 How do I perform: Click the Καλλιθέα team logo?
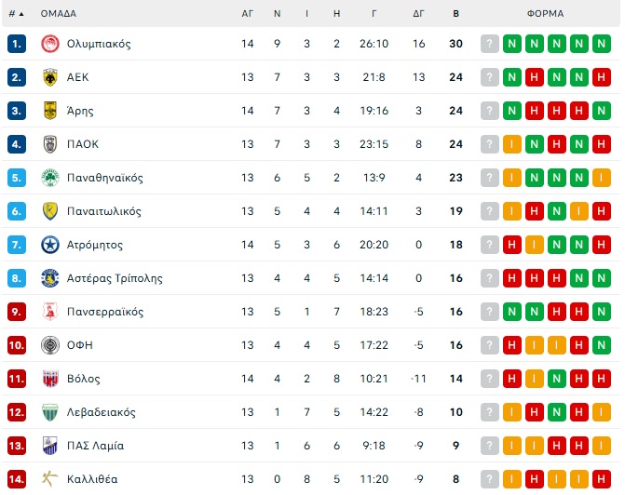(x=50, y=478)
